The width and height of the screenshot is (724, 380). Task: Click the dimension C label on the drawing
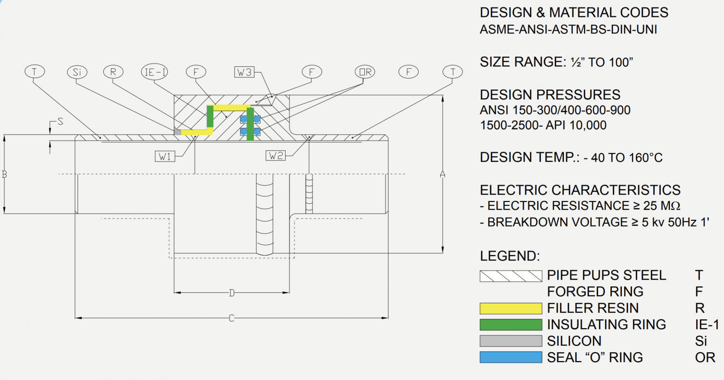pos(231,317)
